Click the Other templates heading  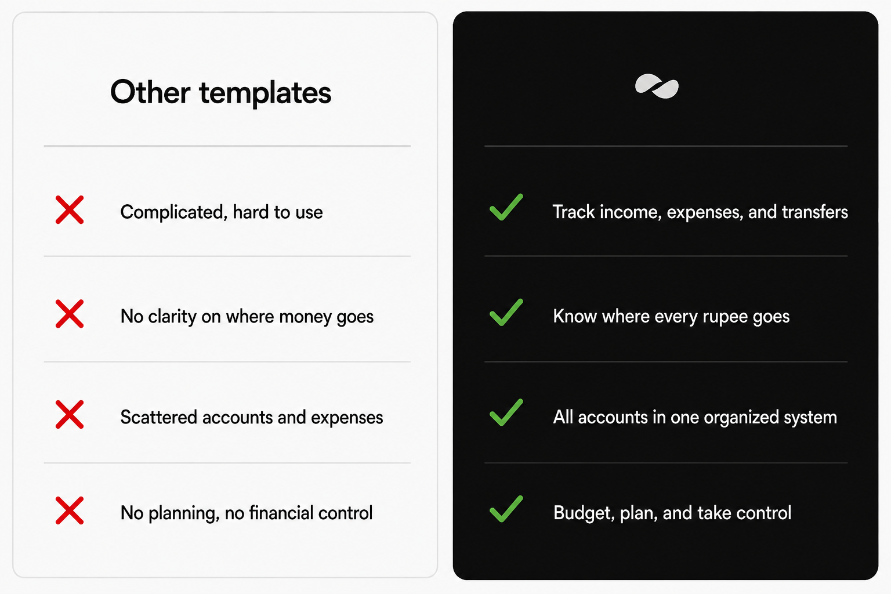pos(221,93)
